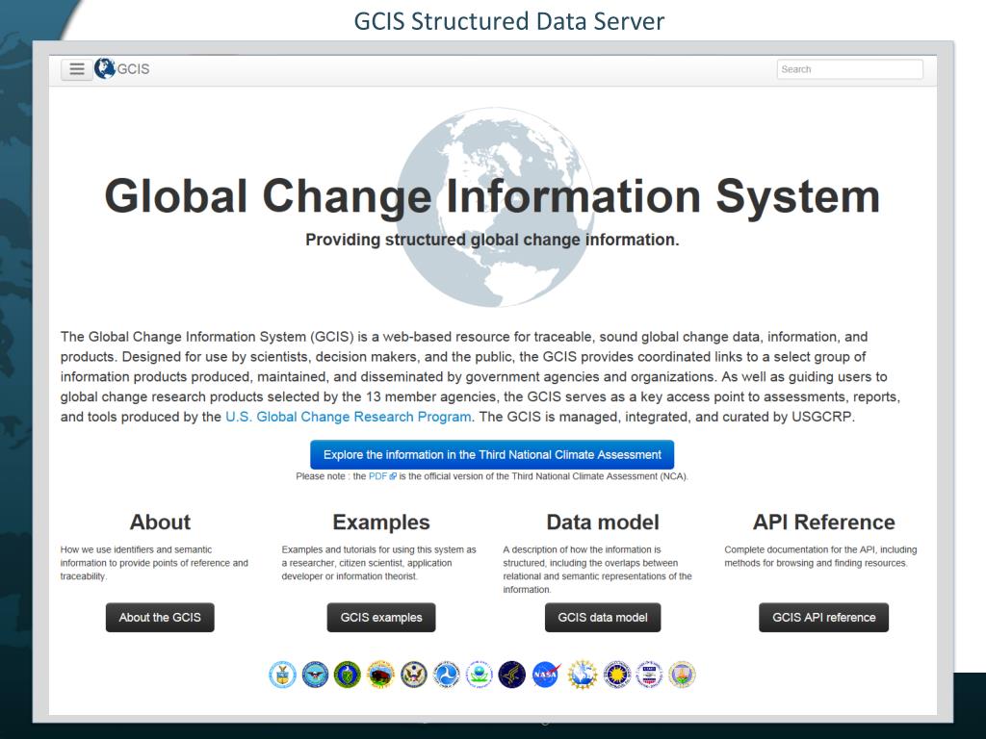The image size is (986, 739).
Task: Click the Department of State seal
Action: tap(414, 675)
